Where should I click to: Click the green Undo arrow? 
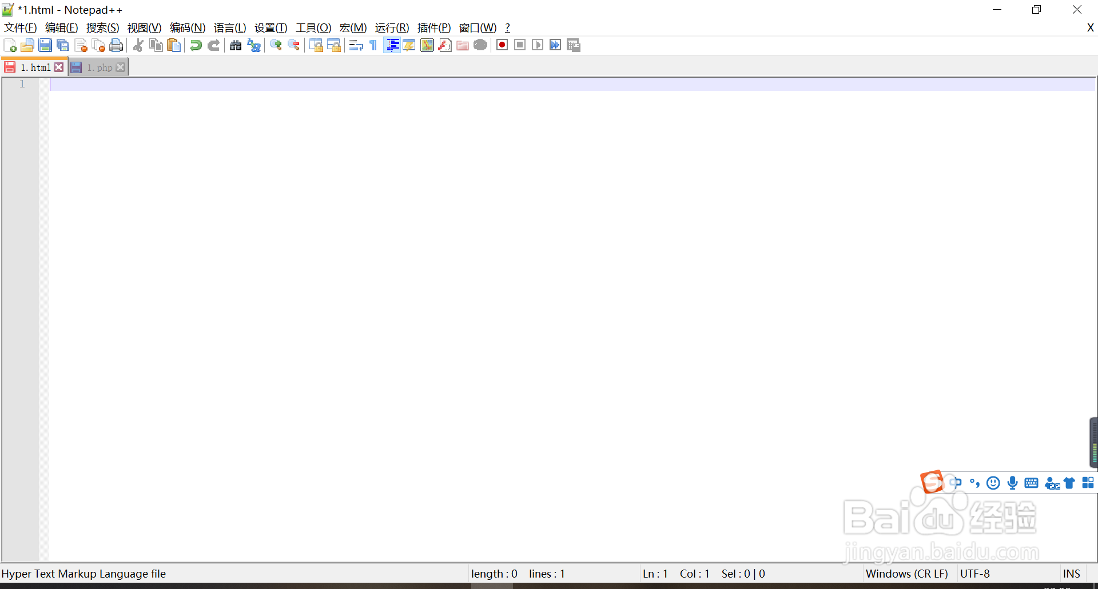[196, 45]
